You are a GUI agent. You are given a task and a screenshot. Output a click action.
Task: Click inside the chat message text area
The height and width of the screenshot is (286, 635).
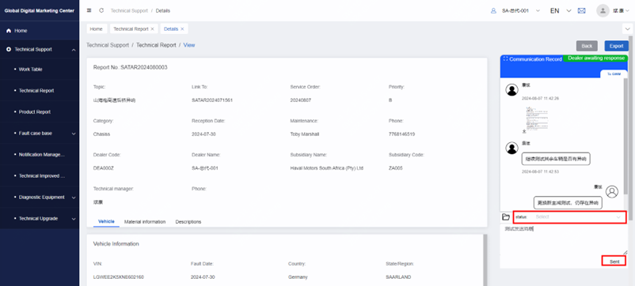click(563, 239)
